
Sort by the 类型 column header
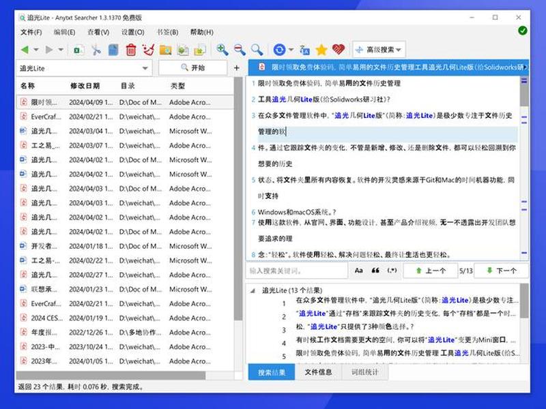point(177,86)
